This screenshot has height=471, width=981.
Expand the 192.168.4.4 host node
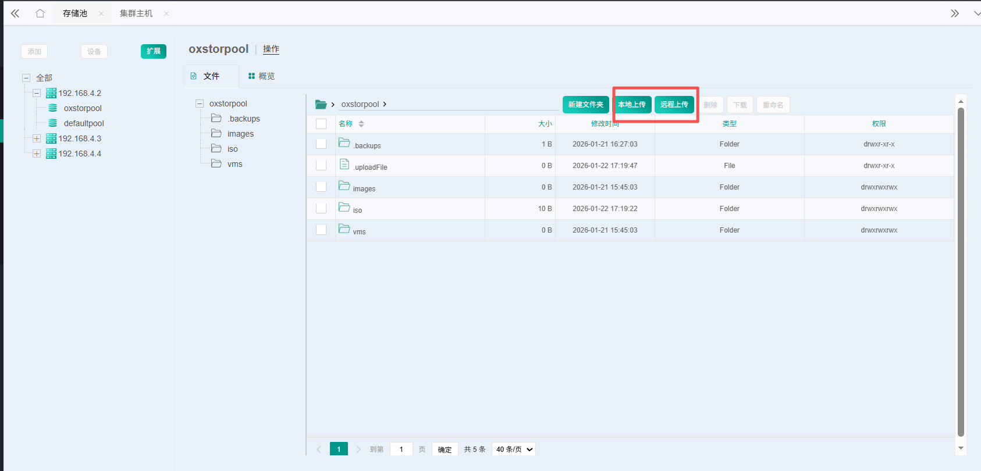tap(37, 154)
